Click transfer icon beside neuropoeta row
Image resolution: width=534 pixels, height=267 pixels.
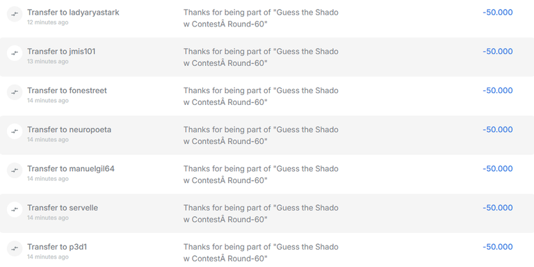15,131
